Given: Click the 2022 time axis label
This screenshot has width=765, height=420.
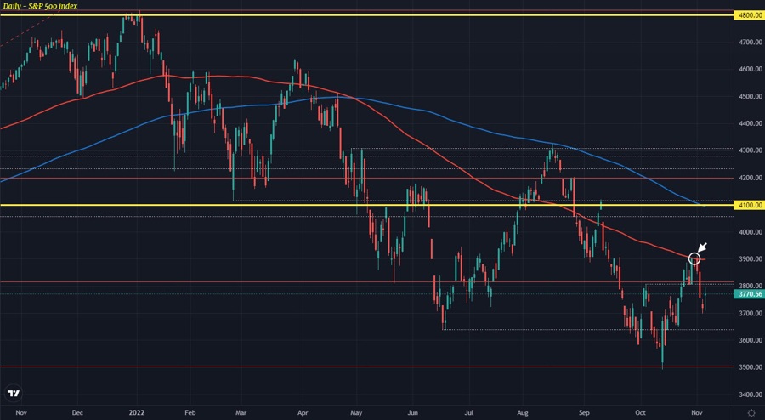Looking at the screenshot, I should (137, 412).
